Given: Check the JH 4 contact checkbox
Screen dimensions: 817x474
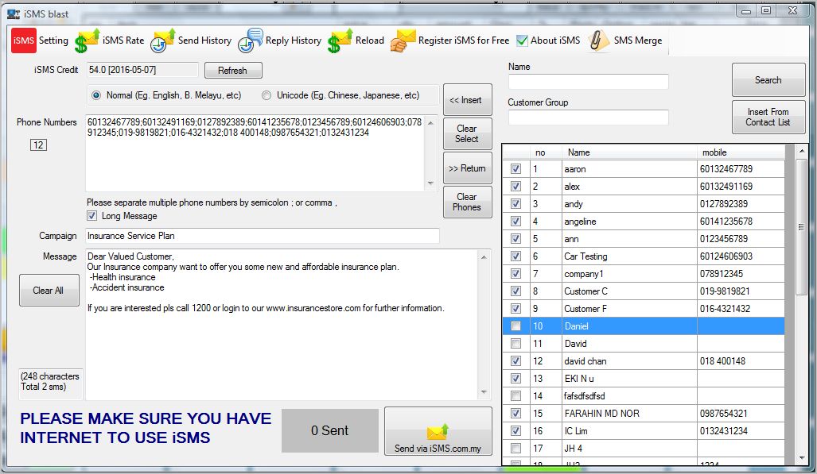Looking at the screenshot, I should (x=515, y=448).
